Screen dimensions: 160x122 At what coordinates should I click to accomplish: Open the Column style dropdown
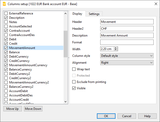(x=127, y=56)
